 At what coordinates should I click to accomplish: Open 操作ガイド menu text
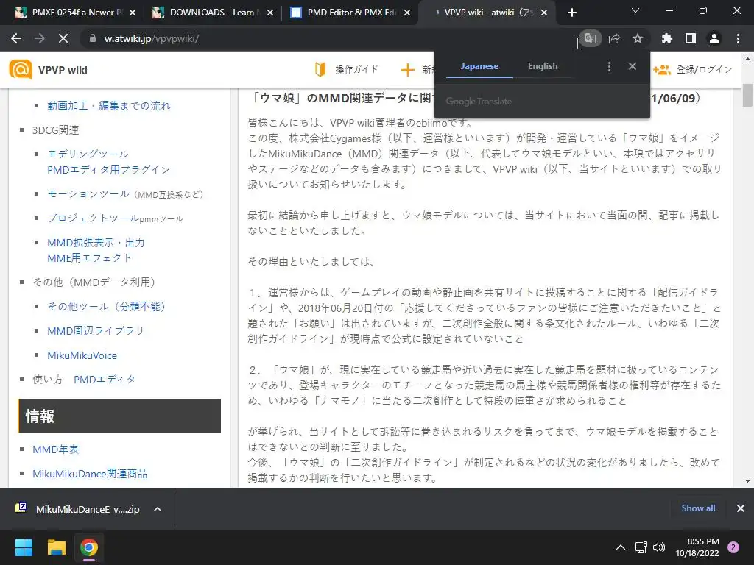click(356, 70)
